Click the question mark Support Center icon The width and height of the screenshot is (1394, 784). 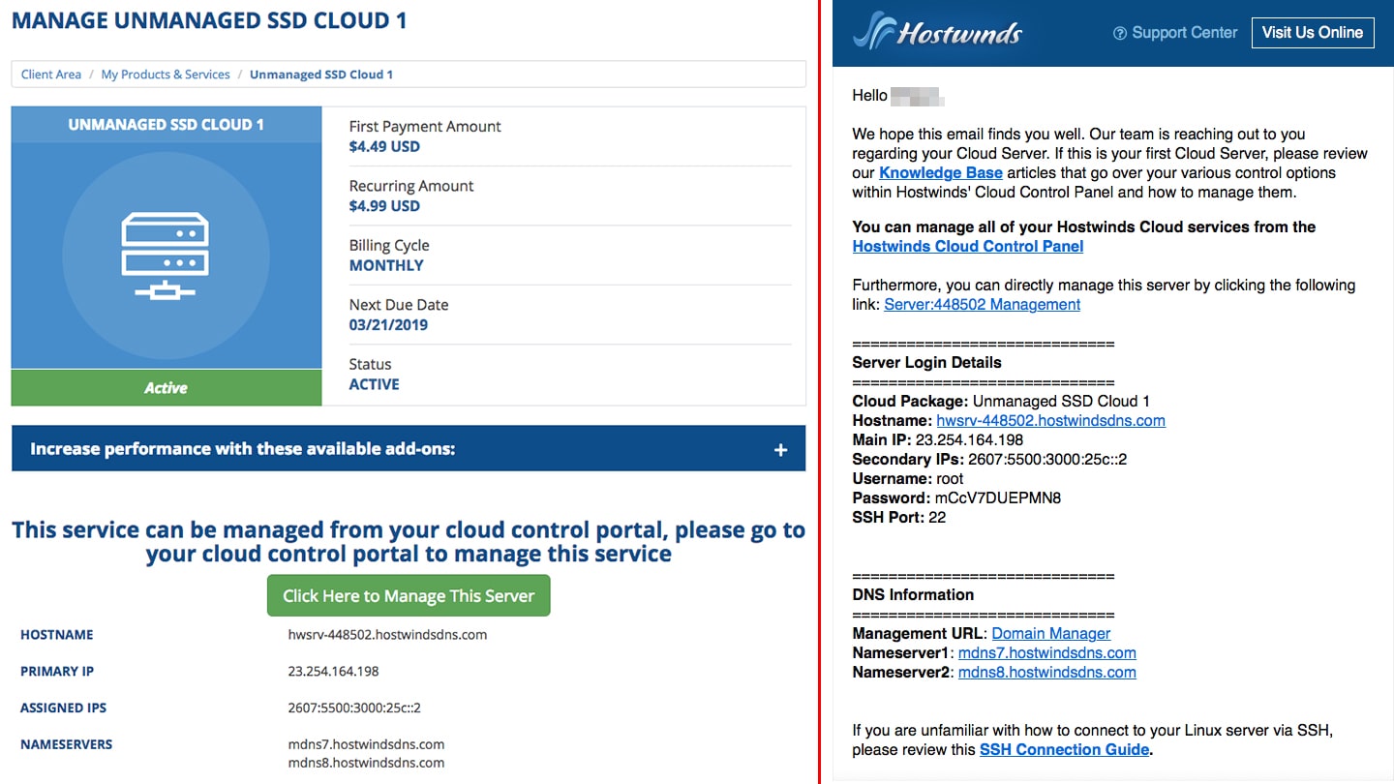tap(1120, 33)
